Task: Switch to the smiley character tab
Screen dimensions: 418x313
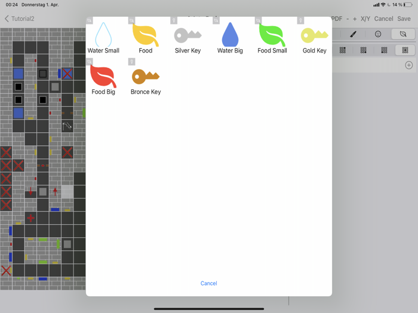Action: (x=378, y=34)
